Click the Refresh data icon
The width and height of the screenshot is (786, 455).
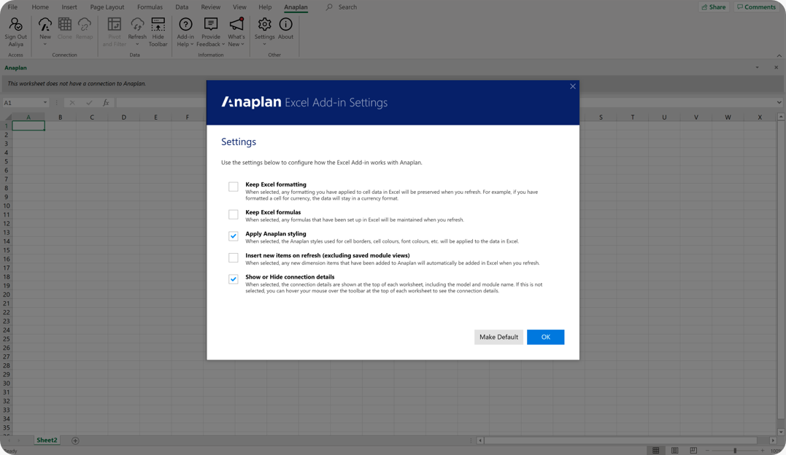coord(137,24)
